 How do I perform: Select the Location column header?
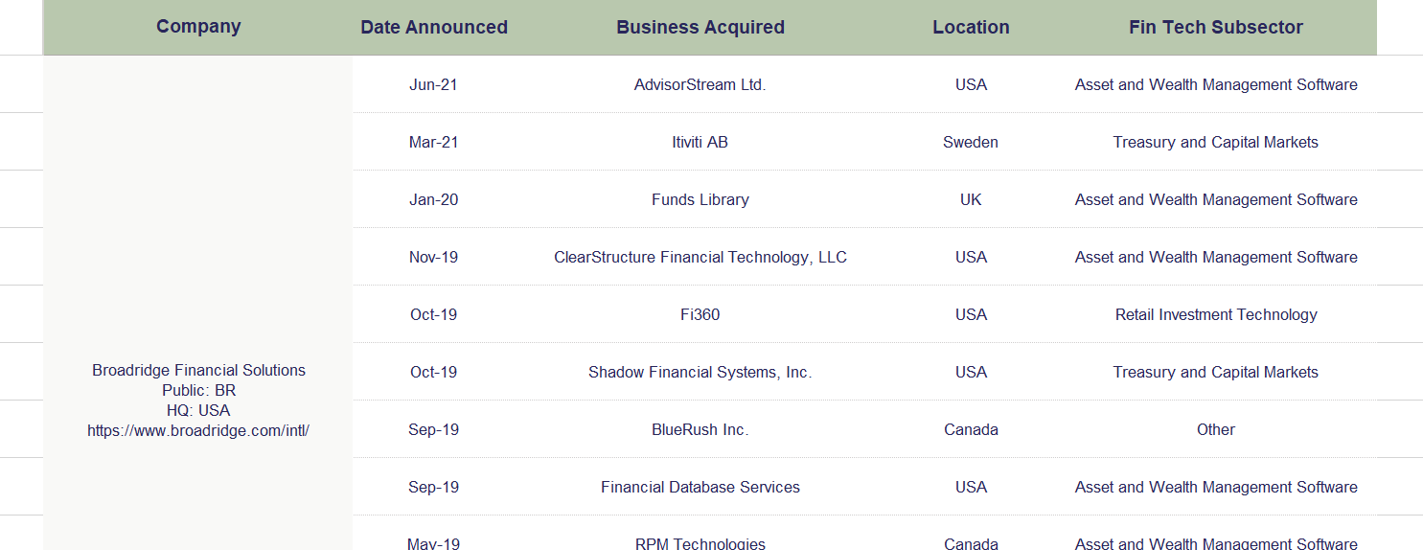(x=971, y=27)
